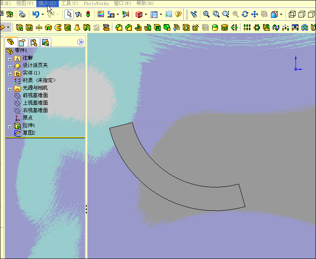Image resolution: width=316 pixels, height=259 pixels.
Task: Click the Zoom to Fit icon
Action: coord(206,14)
